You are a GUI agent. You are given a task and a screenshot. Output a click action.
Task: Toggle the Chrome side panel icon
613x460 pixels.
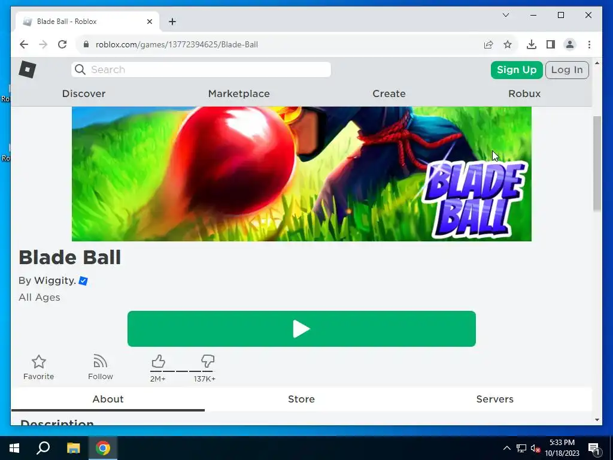[551, 44]
